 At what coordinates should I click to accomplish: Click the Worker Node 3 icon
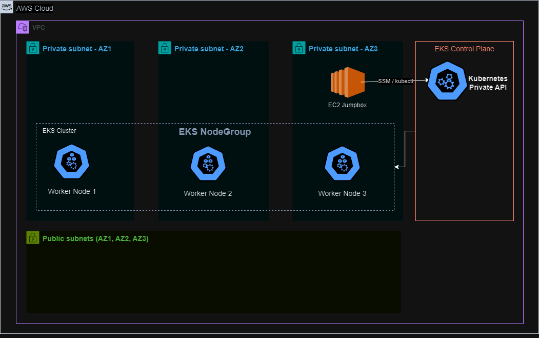coord(342,164)
